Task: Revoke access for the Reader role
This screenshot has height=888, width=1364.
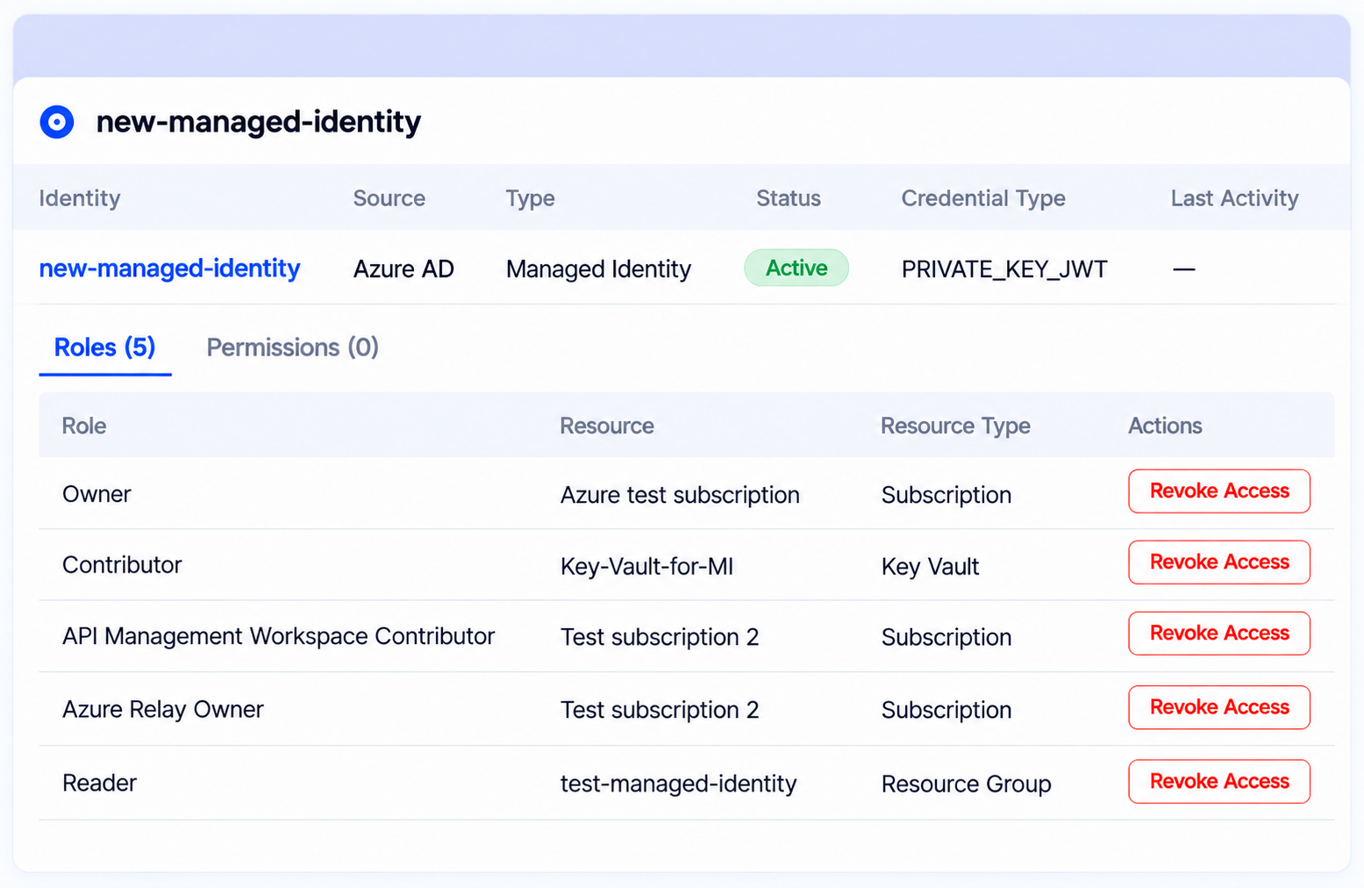Action: point(1219,782)
